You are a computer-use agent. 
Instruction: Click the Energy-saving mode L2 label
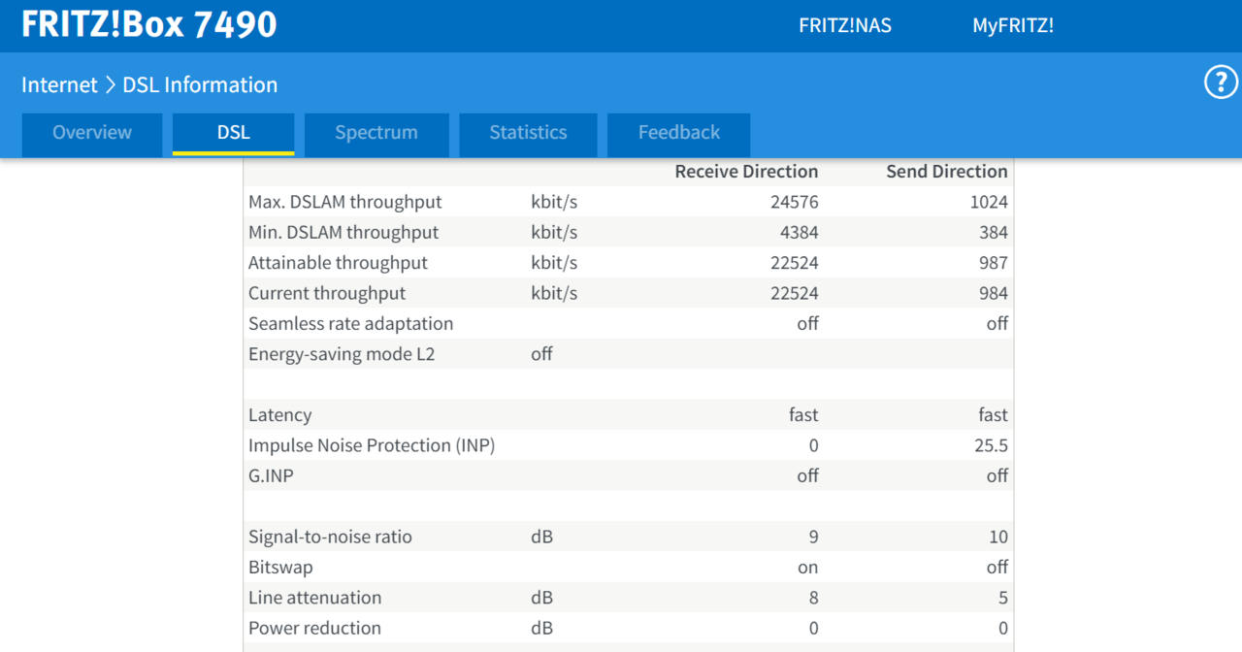pyautogui.click(x=342, y=354)
